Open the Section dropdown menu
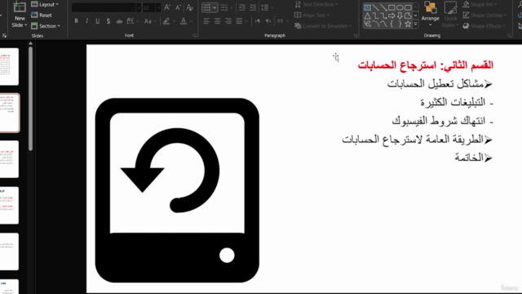This screenshot has height=294, width=522. tap(46, 25)
